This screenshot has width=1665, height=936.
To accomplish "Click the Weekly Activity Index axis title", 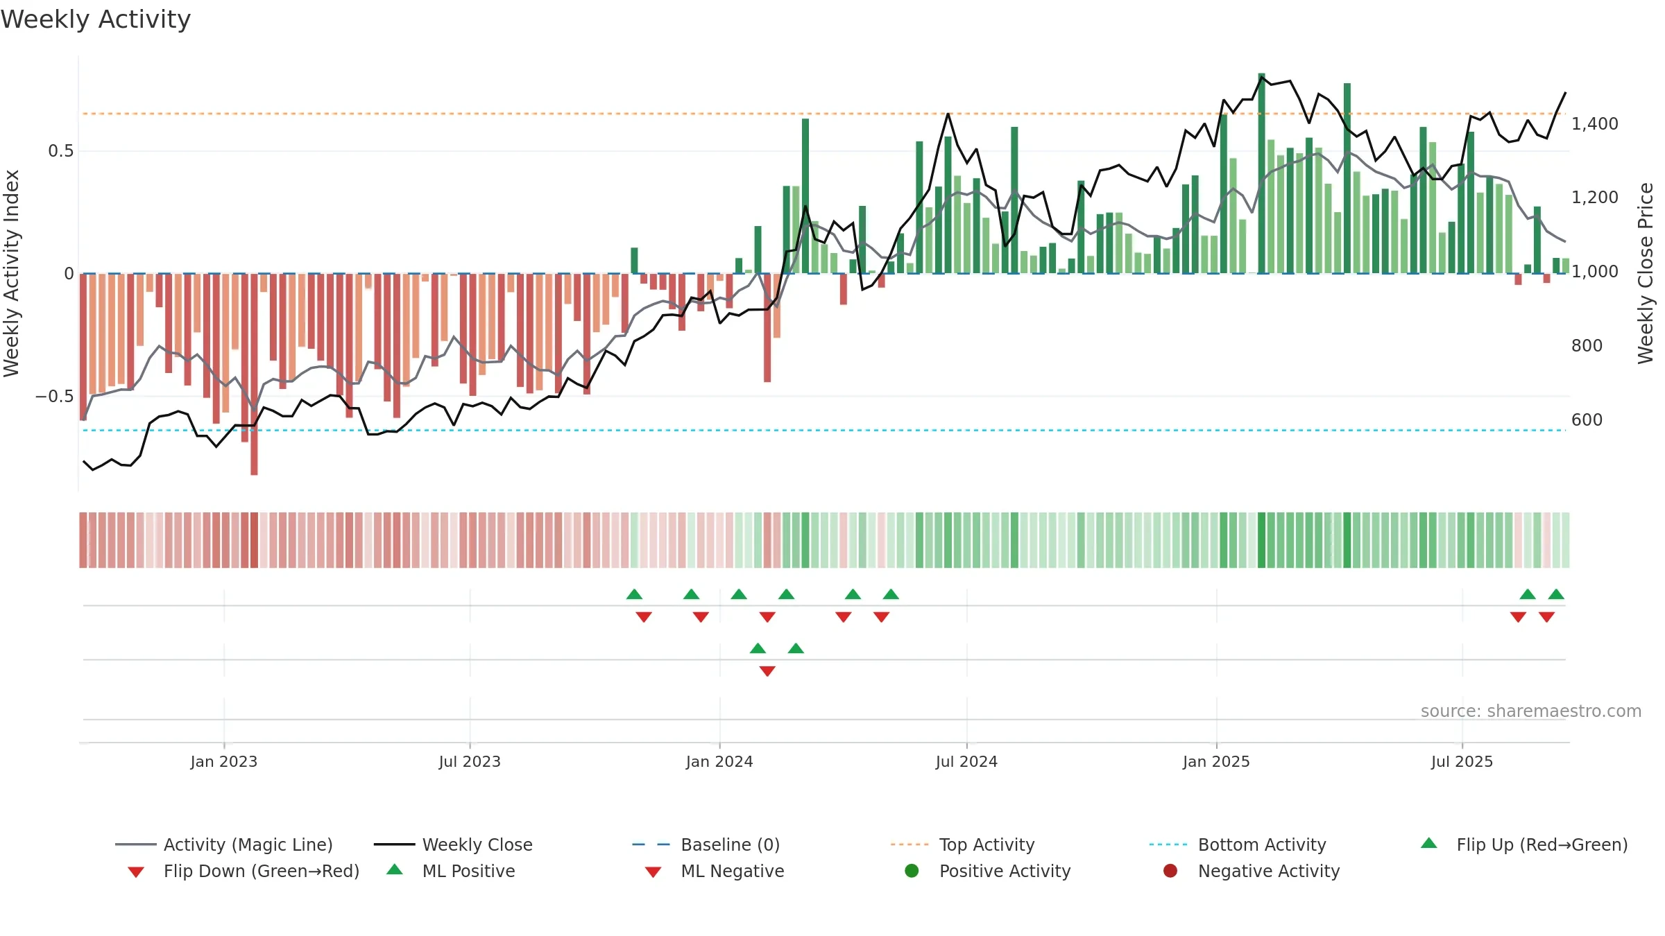I will [12, 273].
